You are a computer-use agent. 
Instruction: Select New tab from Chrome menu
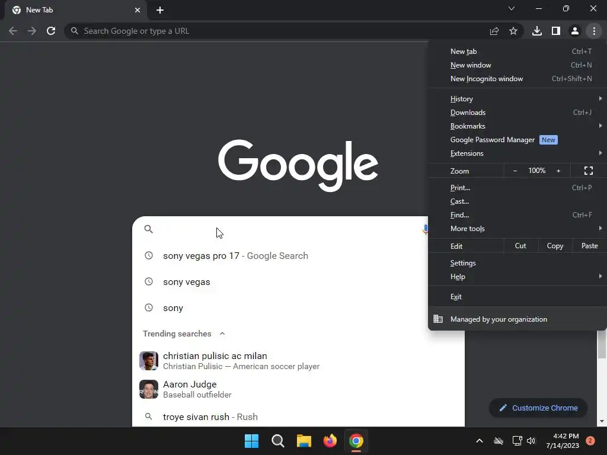[517, 52]
